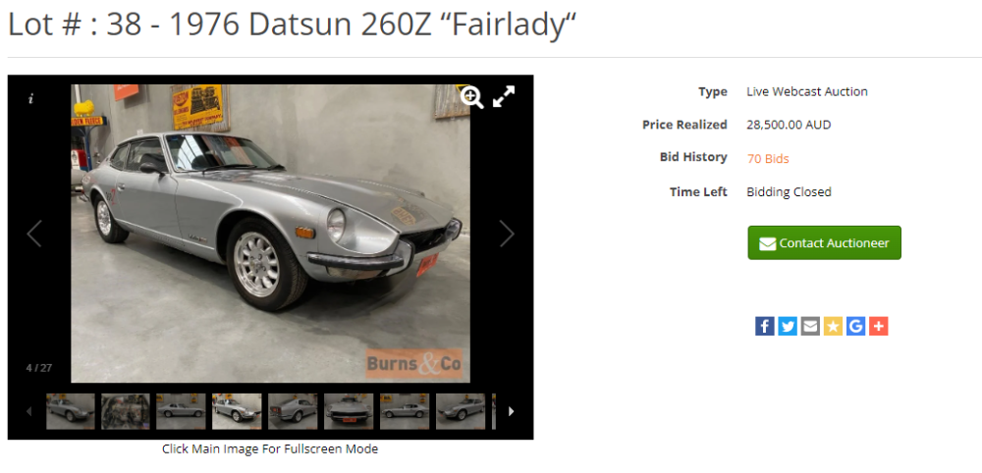The width and height of the screenshot is (982, 473).
Task: Show image info via the i icon
Action: coord(30,99)
